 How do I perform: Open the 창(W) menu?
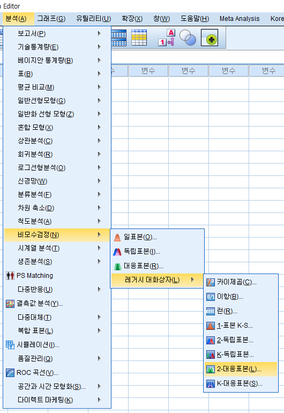162,19
